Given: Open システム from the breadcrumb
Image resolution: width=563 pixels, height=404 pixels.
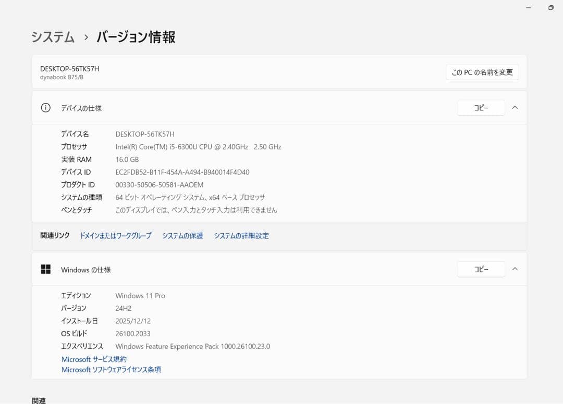Looking at the screenshot, I should (52, 36).
